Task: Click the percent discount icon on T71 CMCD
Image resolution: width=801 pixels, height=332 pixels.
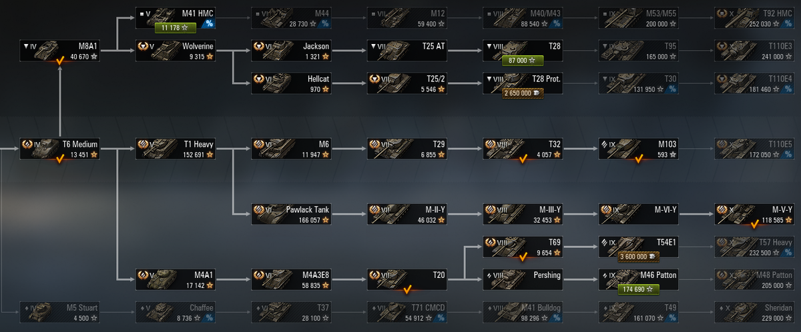Action: click(441, 318)
